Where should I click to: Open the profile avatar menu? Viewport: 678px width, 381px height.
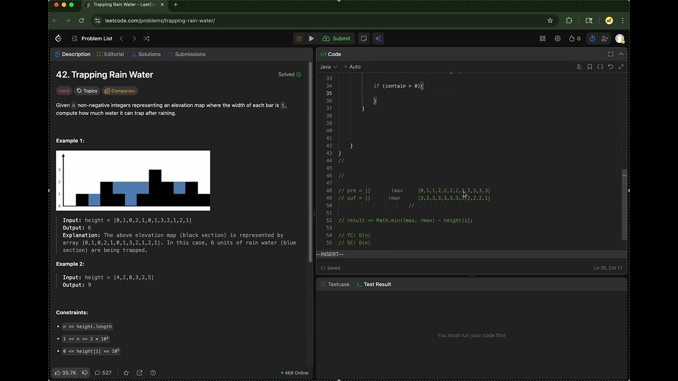click(620, 39)
